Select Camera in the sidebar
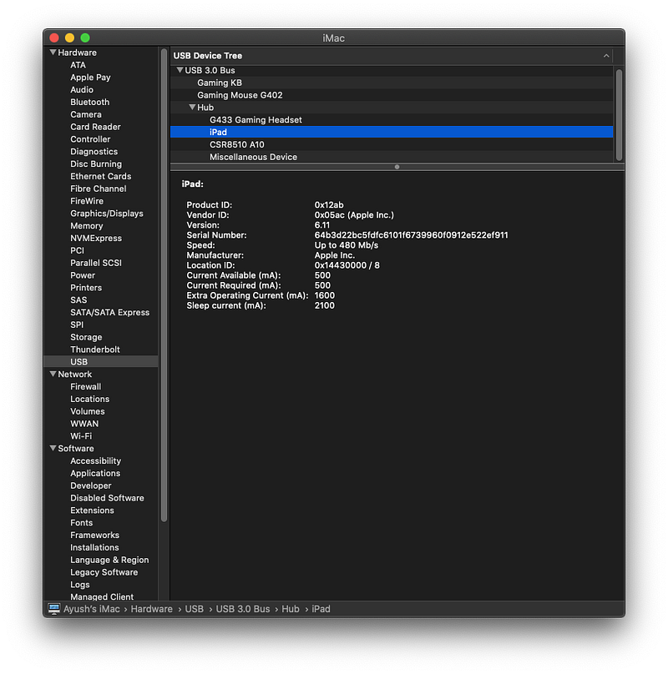This screenshot has height=674, width=668. click(86, 114)
